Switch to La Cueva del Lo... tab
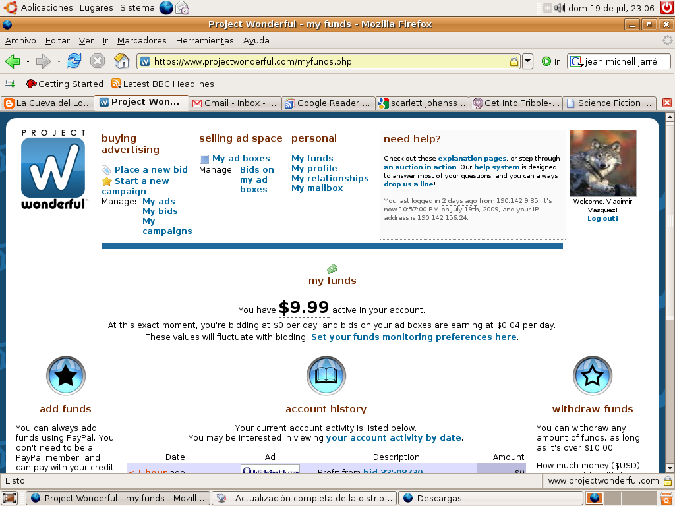The image size is (675, 506). click(x=47, y=103)
